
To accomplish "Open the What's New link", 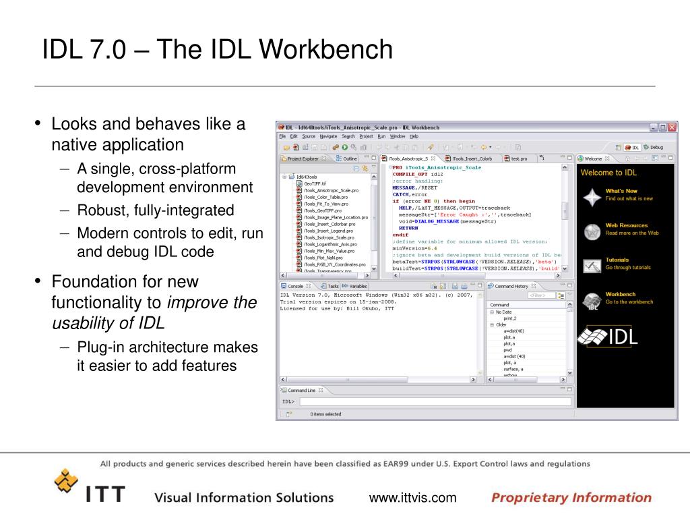I will [621, 191].
